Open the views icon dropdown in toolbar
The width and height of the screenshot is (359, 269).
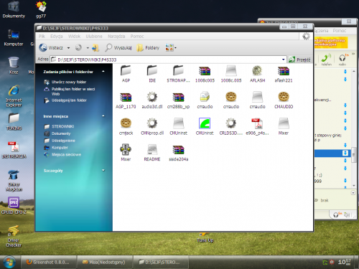coord(171,47)
